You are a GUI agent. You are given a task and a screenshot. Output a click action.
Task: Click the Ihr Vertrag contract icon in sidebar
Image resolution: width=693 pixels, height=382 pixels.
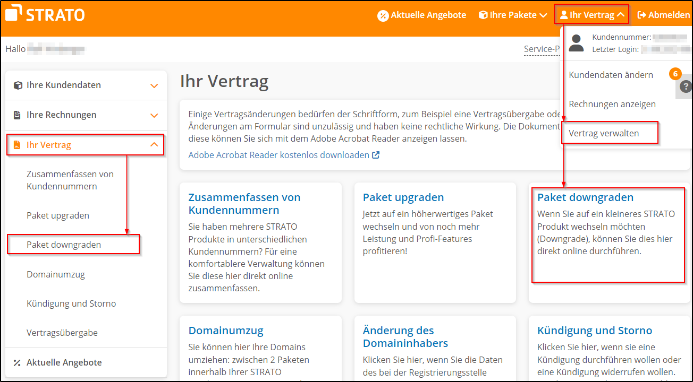(x=17, y=144)
